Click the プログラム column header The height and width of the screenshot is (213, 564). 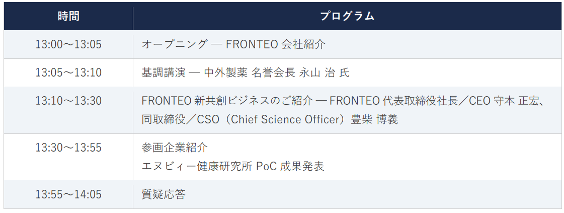tap(347, 16)
